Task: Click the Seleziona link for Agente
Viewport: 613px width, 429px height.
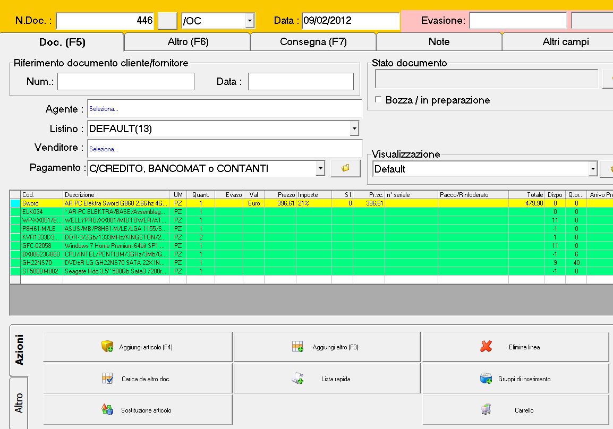Action: coord(104,109)
